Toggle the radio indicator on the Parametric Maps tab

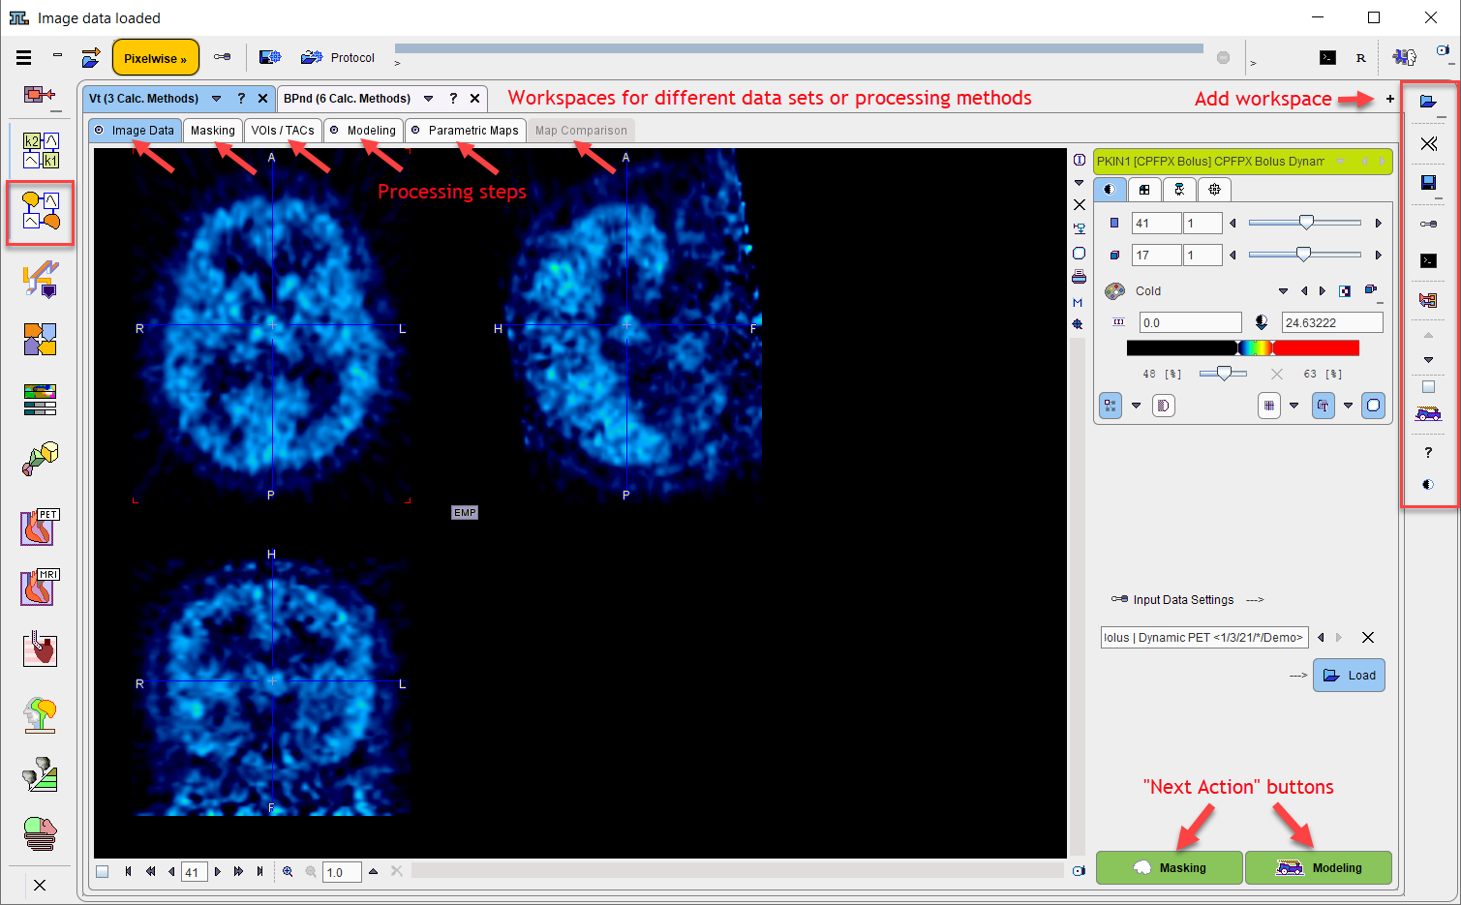pos(415,130)
